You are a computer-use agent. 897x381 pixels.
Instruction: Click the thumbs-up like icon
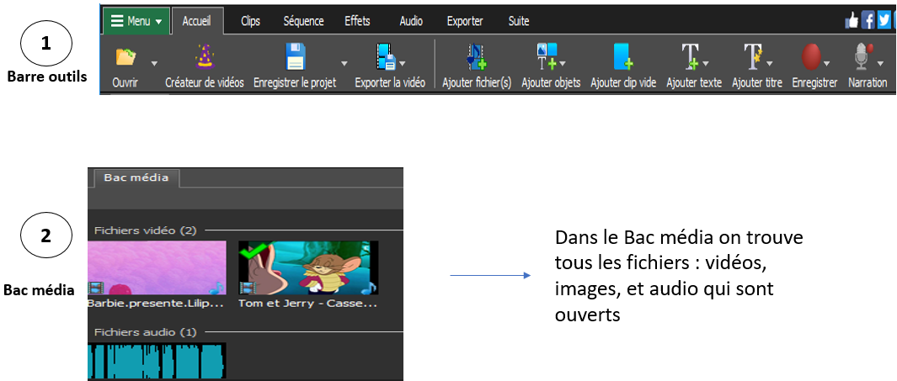point(852,21)
